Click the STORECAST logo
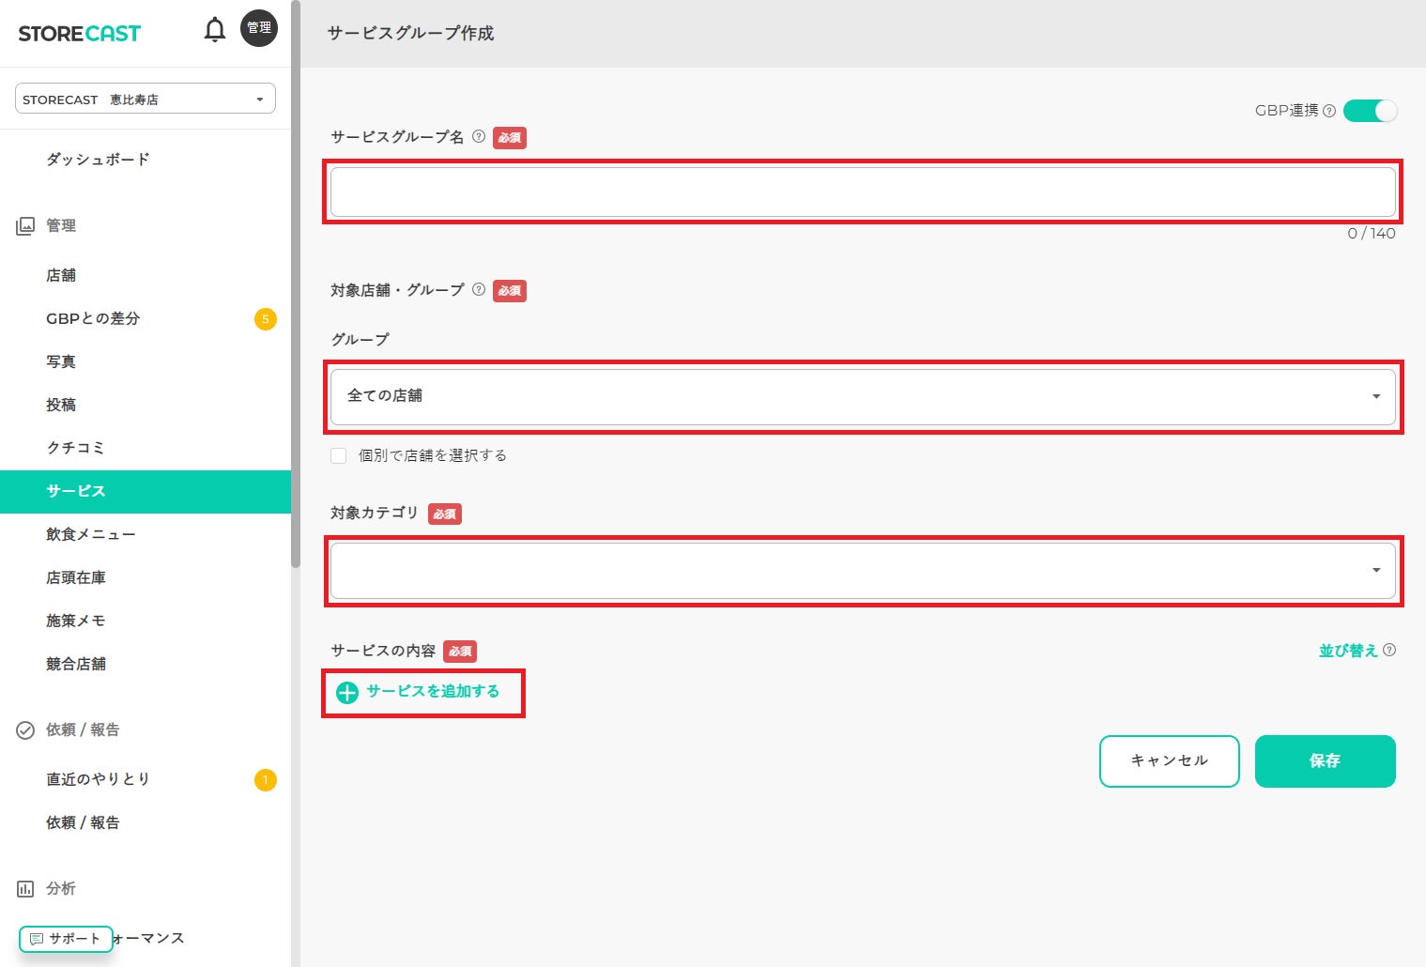 [x=80, y=34]
